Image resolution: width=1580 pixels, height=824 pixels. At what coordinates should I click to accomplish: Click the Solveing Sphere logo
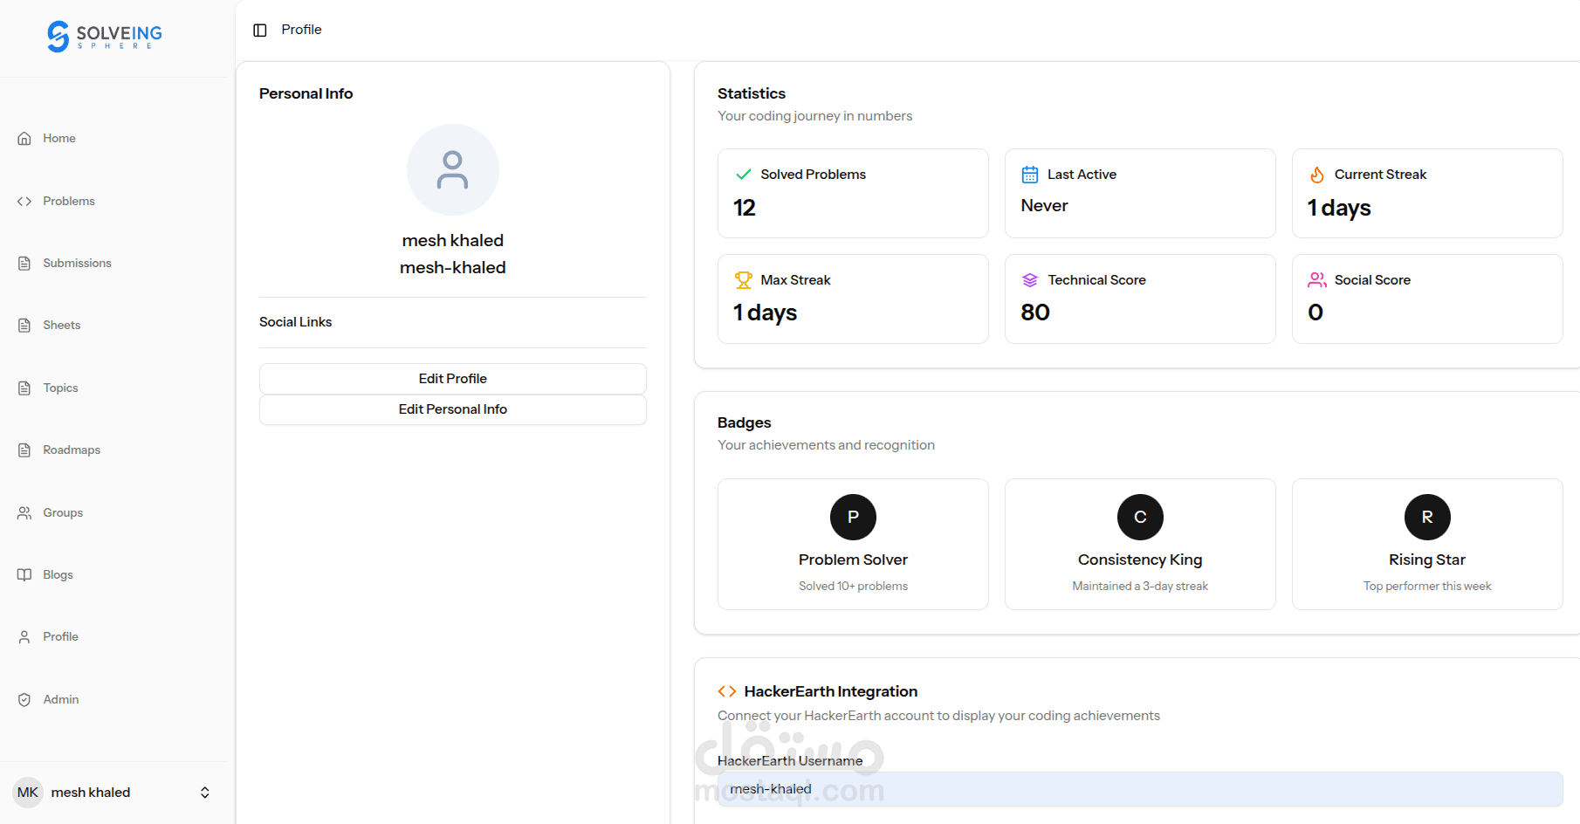(105, 37)
